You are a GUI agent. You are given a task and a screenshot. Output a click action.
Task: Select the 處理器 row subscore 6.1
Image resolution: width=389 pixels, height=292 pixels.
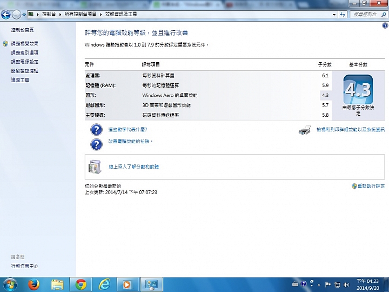(x=325, y=76)
